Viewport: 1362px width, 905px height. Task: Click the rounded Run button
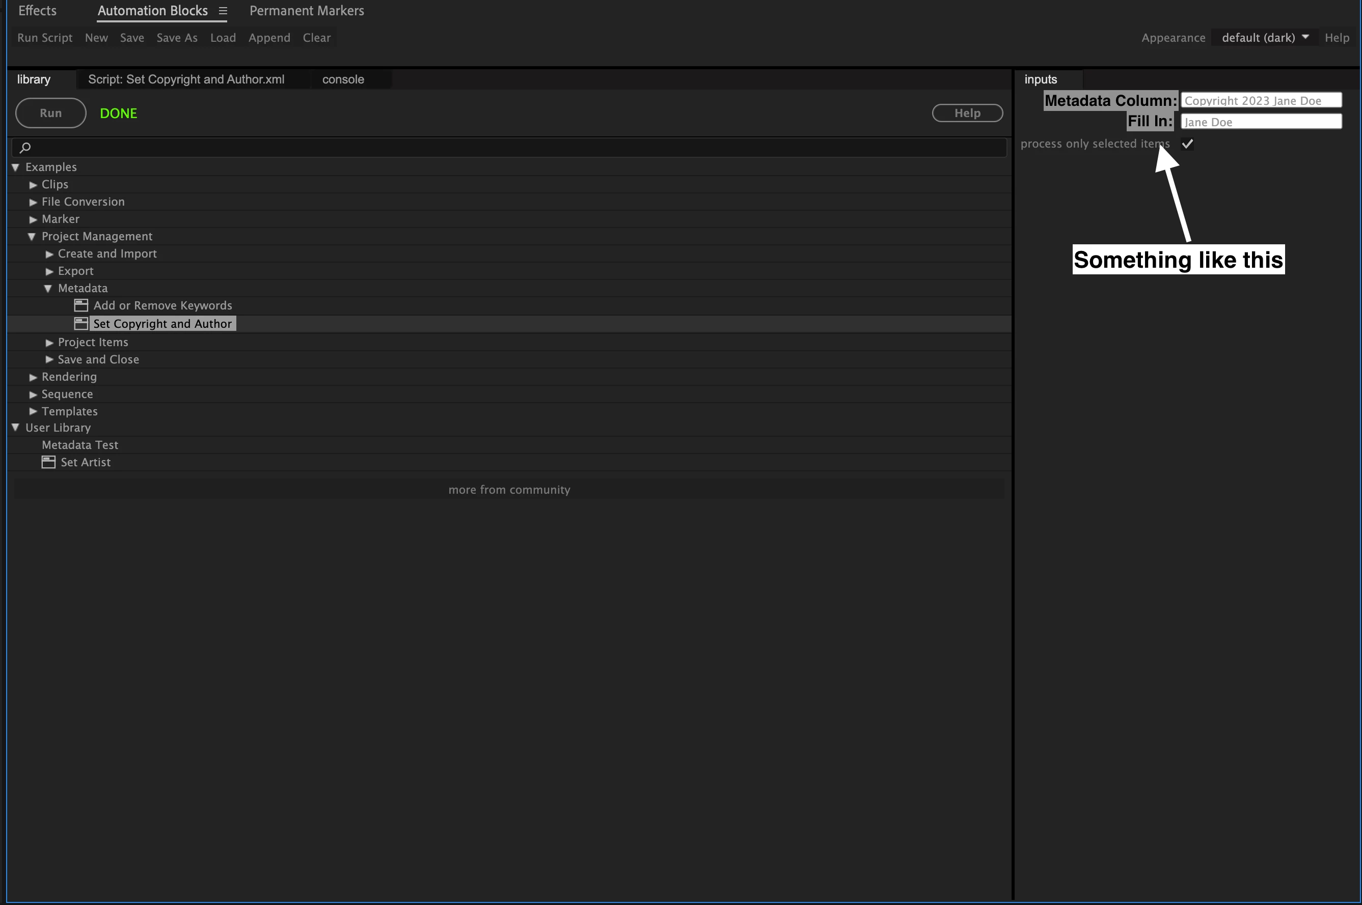point(51,113)
